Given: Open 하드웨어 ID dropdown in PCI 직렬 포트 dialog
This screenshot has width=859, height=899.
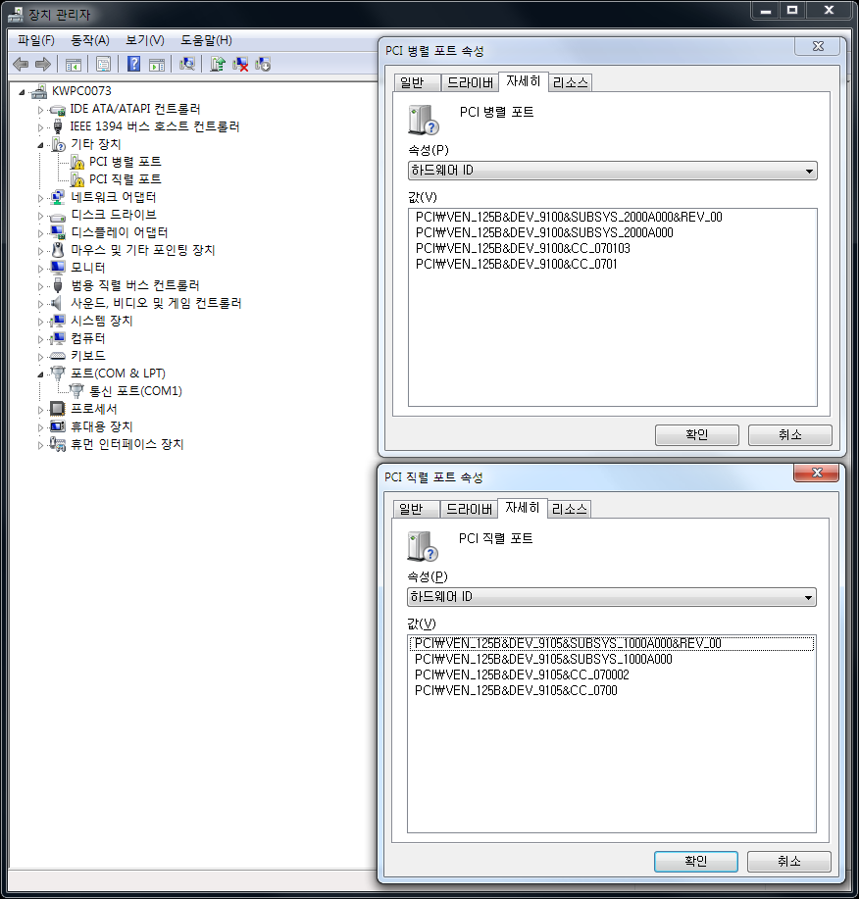Looking at the screenshot, I should [808, 597].
